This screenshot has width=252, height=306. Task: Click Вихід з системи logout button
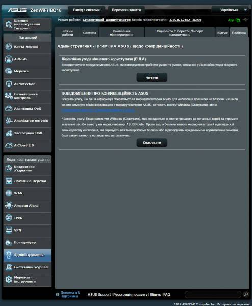[x=87, y=10]
